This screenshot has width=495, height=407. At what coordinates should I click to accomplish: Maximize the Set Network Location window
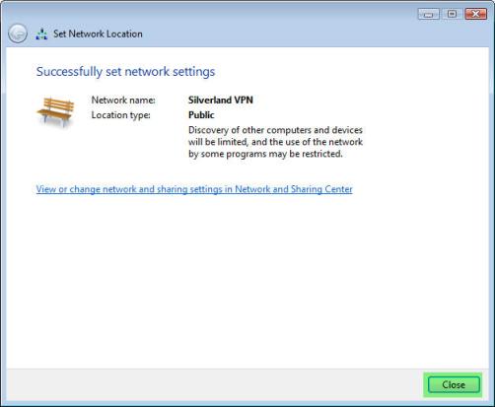(452, 14)
